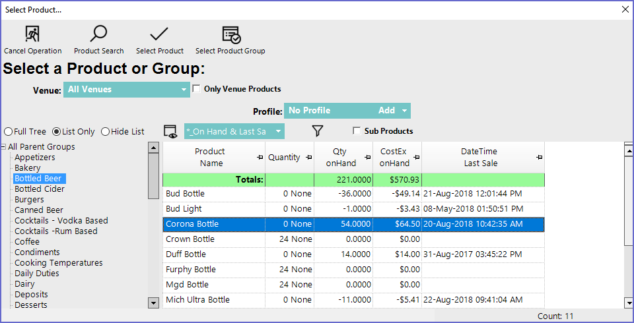
Task: Select Canned Beer group in tree
Action: pos(38,210)
